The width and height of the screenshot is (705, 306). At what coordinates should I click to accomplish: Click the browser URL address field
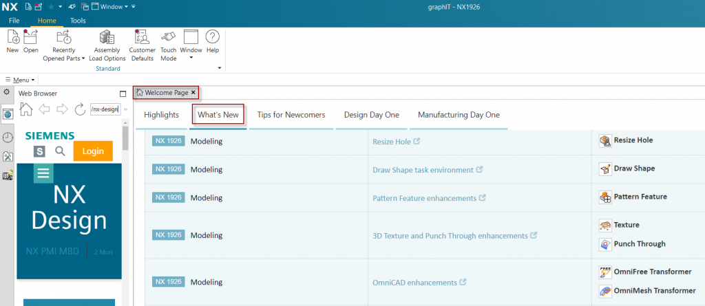(x=105, y=109)
